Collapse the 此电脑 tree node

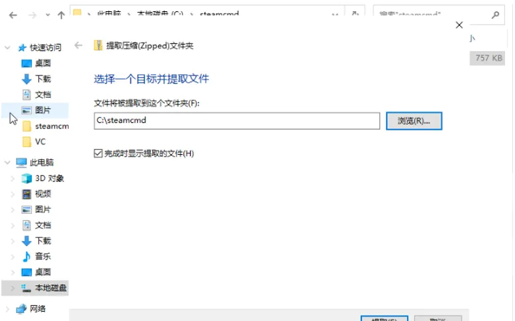(x=7, y=162)
